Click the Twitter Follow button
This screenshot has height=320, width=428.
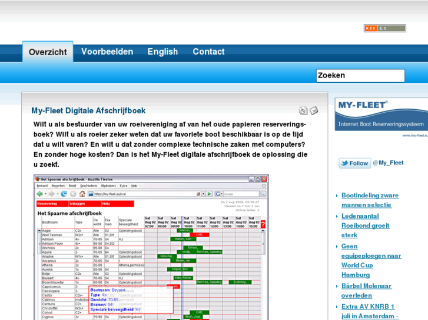coord(355,163)
